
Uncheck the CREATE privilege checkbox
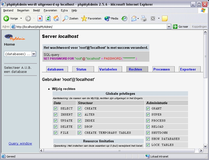(x=79, y=108)
